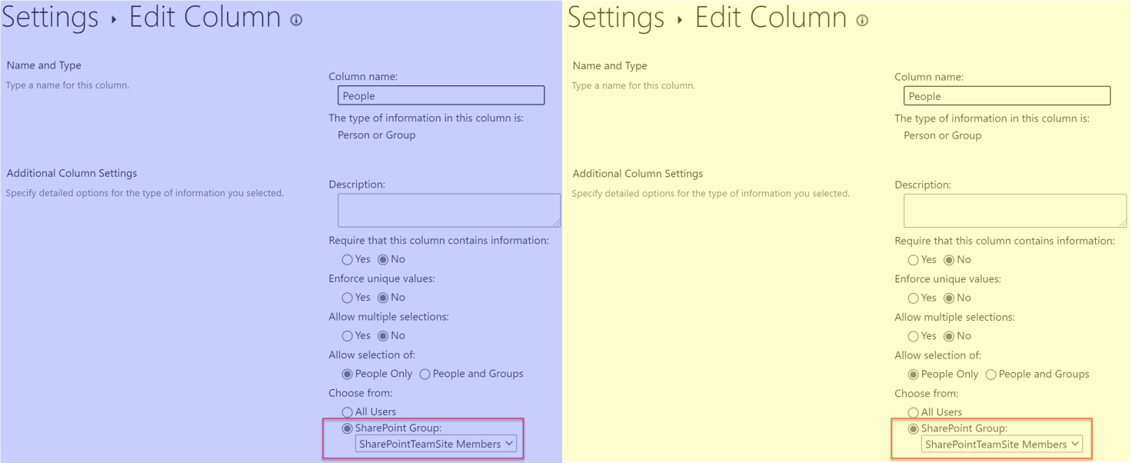Select Yes for Require information, blue panel

pos(348,259)
